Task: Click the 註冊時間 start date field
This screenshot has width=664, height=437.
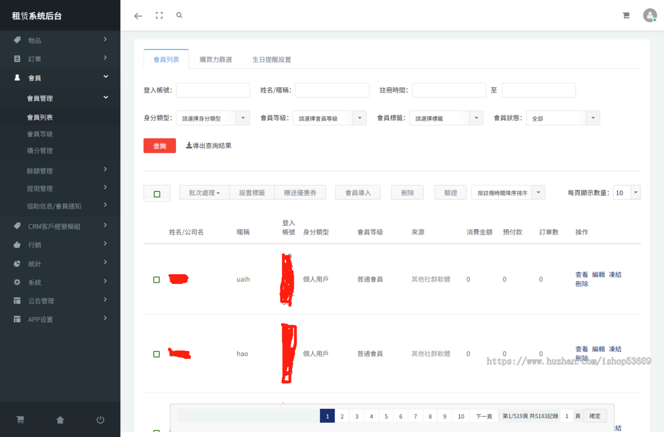Action: click(449, 90)
